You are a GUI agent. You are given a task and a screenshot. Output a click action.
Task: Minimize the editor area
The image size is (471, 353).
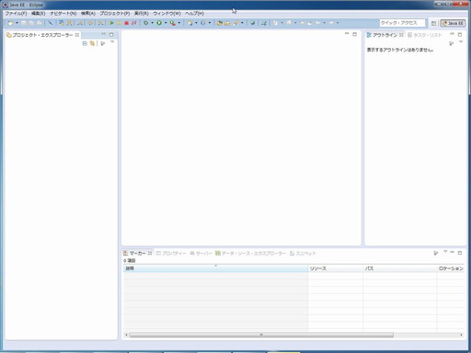[347, 34]
